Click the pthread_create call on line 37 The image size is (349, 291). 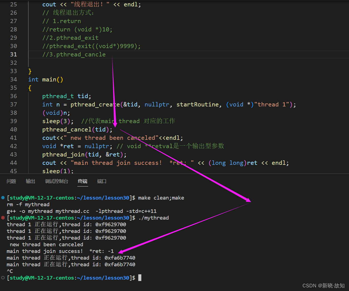click(x=169, y=105)
